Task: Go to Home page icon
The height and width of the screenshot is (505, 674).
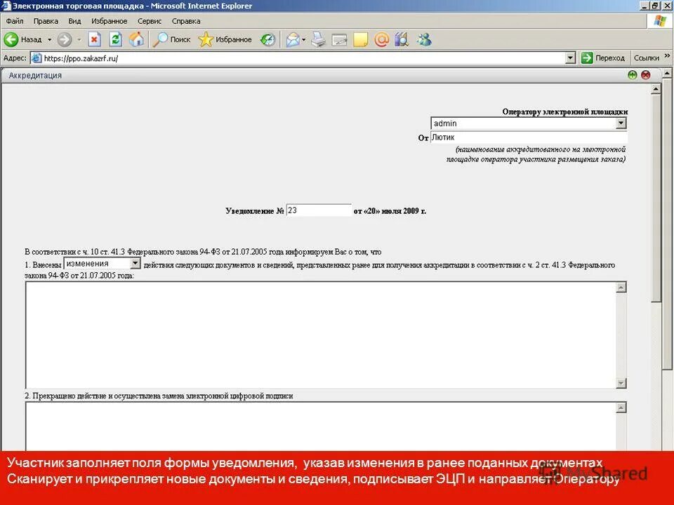Action: click(137, 39)
